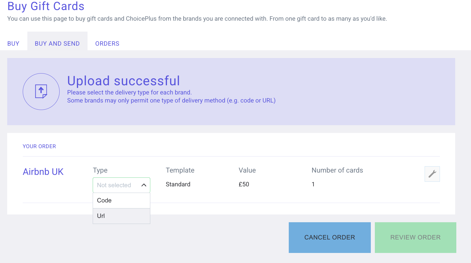The width and height of the screenshot is (471, 263).
Task: Collapse the Type dropdown using its chevron arrow
Action: pos(144,185)
